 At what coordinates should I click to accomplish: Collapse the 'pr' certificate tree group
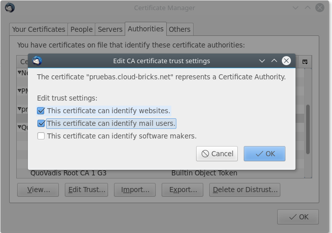click(x=19, y=109)
